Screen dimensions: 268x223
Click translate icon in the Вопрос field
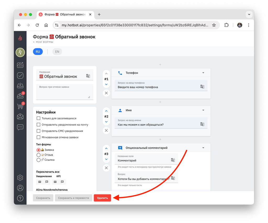173,178
